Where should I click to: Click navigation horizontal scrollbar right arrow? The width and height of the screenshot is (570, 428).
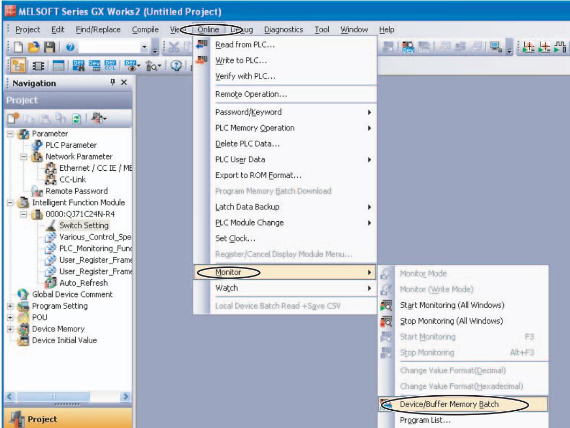[126, 396]
